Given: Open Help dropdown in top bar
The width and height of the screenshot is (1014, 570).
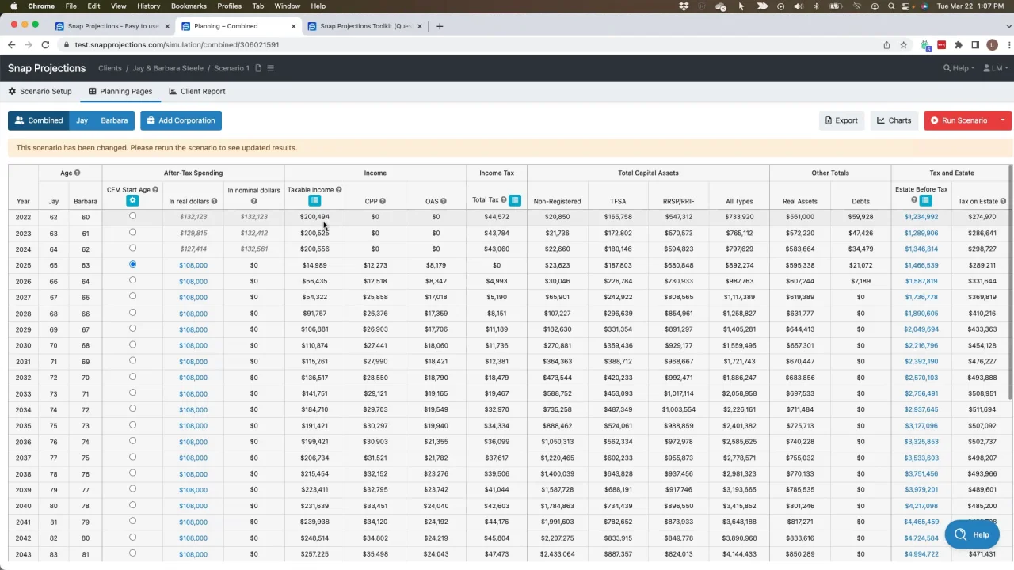Looking at the screenshot, I should click(x=959, y=68).
